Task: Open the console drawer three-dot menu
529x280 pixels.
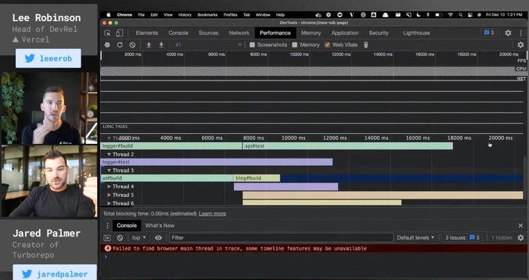Action: click(107, 225)
